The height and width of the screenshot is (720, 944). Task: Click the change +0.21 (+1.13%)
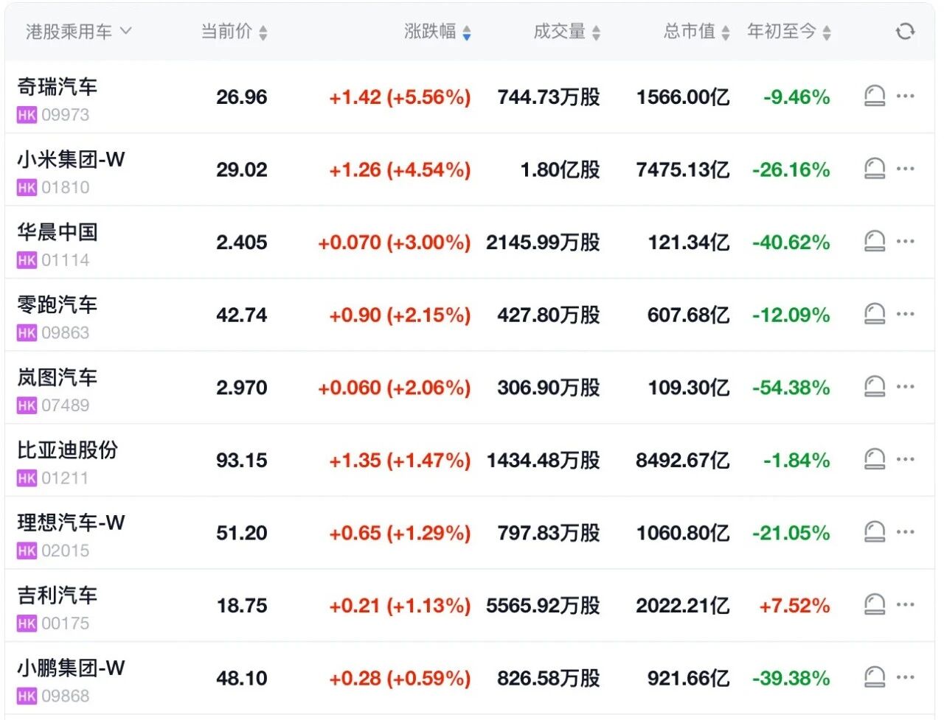(400, 606)
